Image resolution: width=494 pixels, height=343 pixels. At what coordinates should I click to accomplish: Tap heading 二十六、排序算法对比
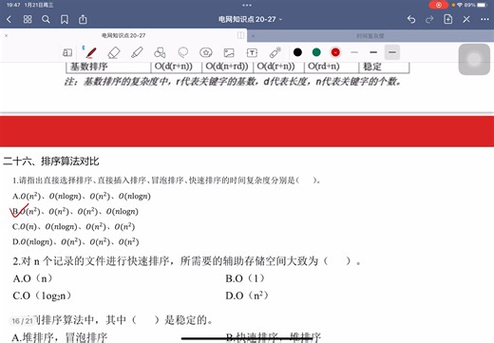coord(51,162)
